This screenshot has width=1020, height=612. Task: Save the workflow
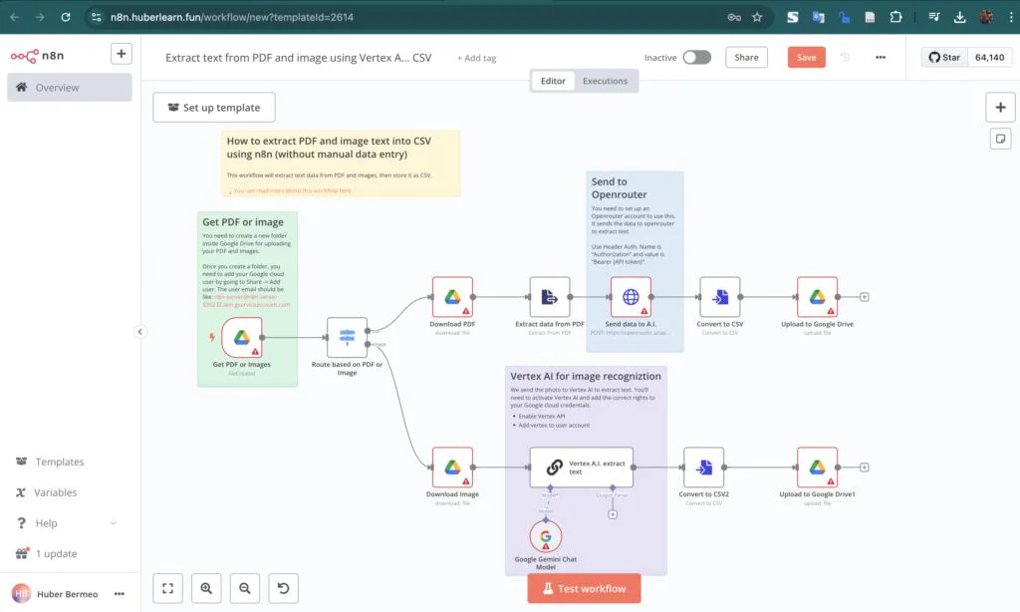click(x=806, y=57)
